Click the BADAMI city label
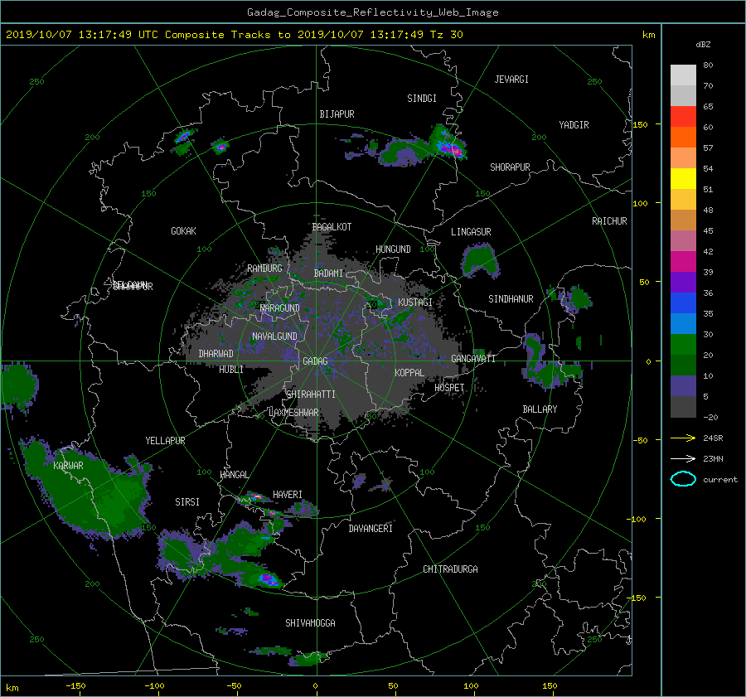 (328, 273)
